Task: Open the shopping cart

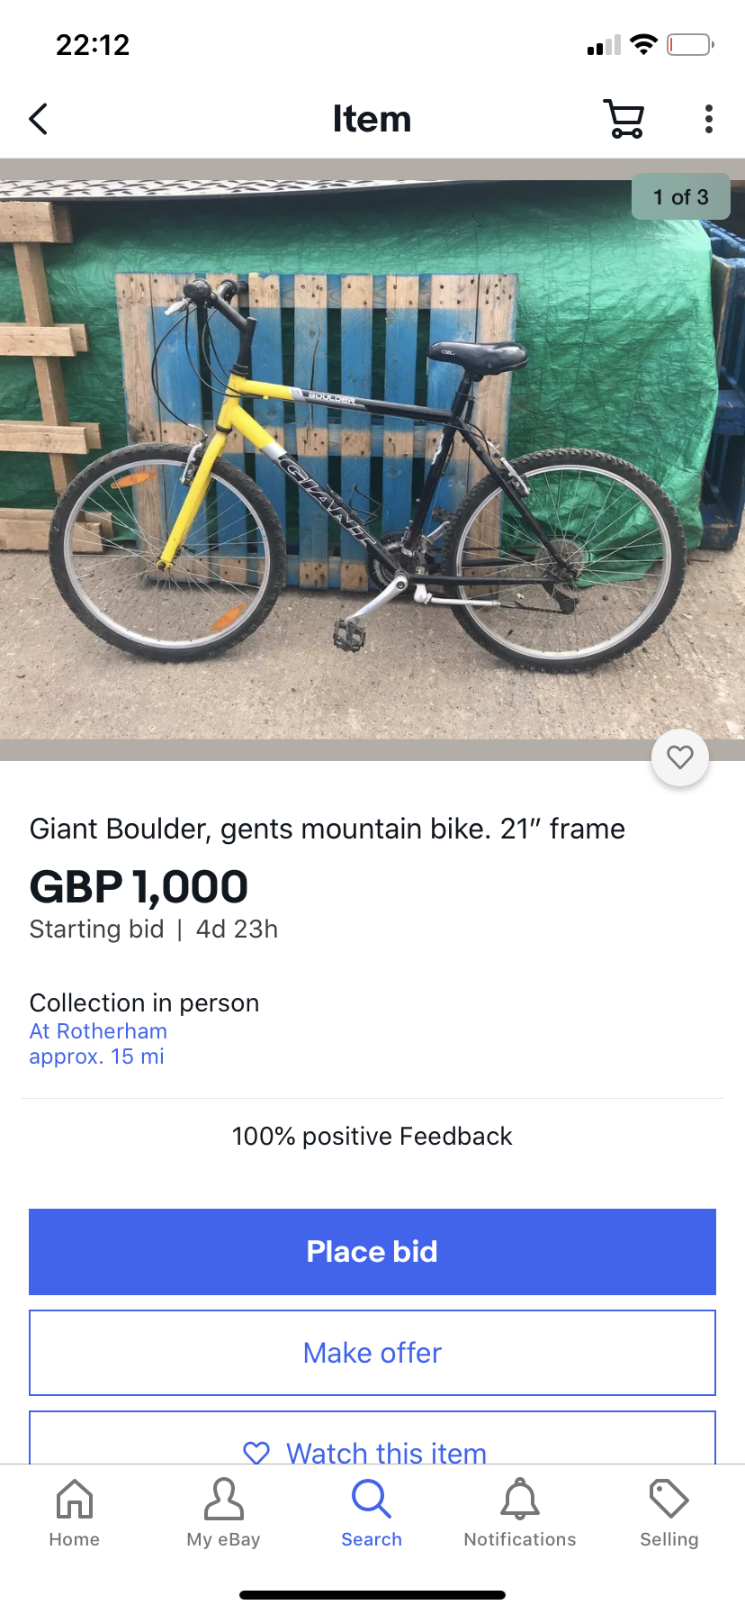Action: (x=624, y=119)
